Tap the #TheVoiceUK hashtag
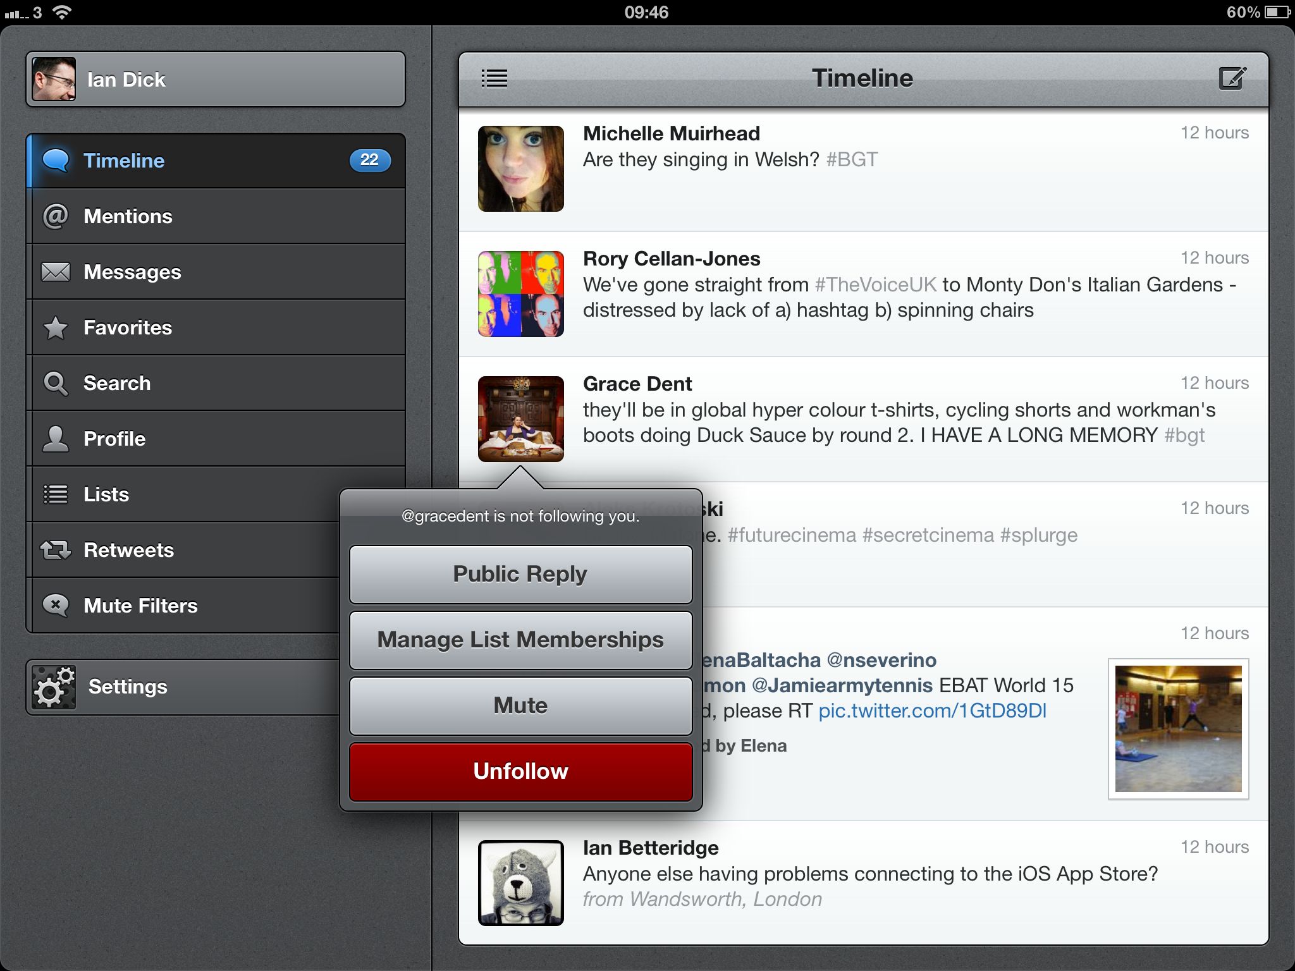 click(875, 285)
